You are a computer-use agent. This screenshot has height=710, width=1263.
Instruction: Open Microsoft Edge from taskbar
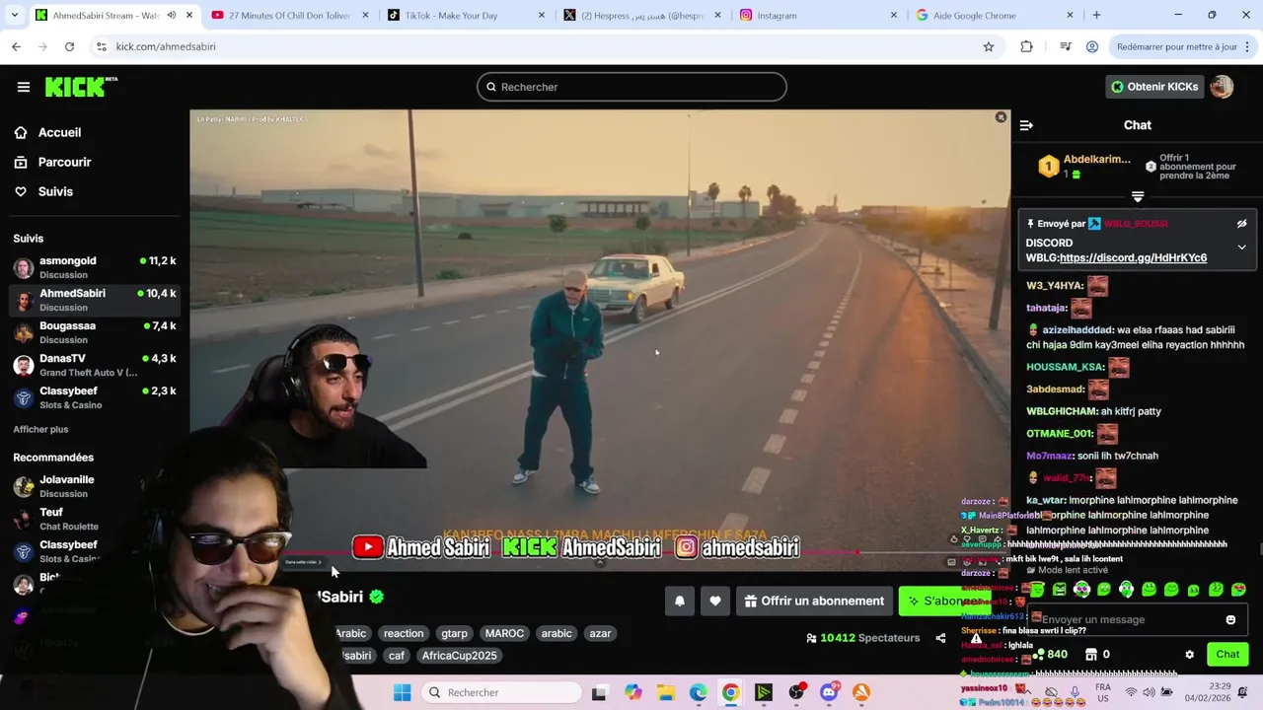click(x=699, y=692)
